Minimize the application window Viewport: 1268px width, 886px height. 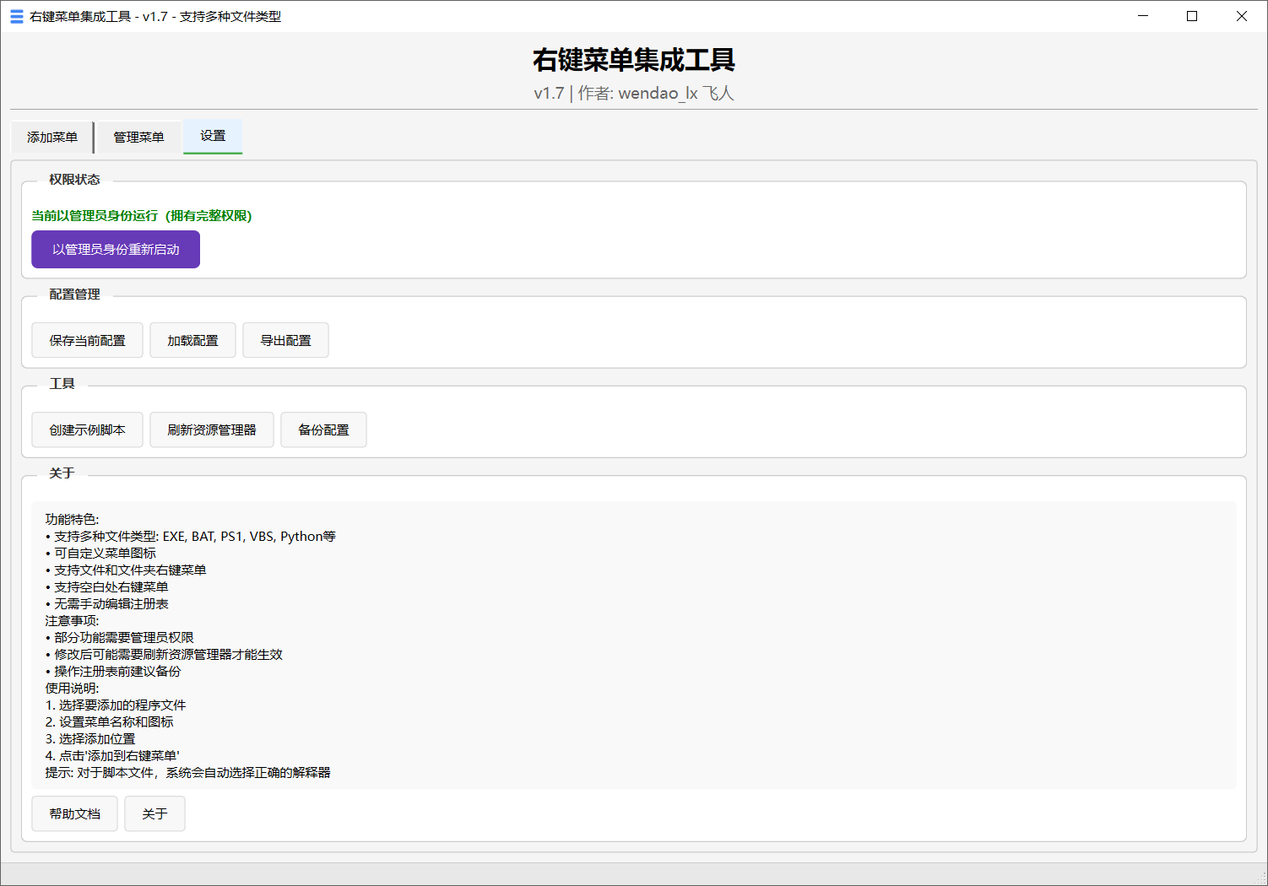[x=1143, y=16]
